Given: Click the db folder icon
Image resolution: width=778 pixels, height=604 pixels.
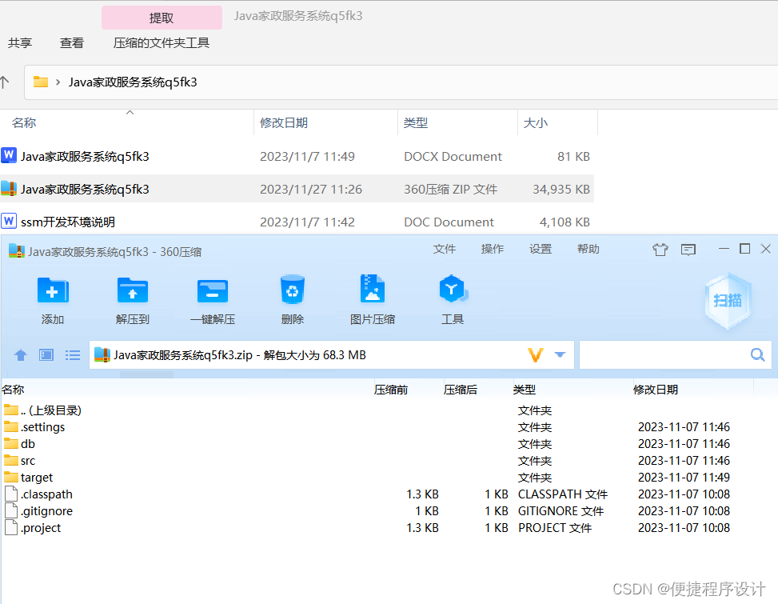Looking at the screenshot, I should click(x=11, y=444).
